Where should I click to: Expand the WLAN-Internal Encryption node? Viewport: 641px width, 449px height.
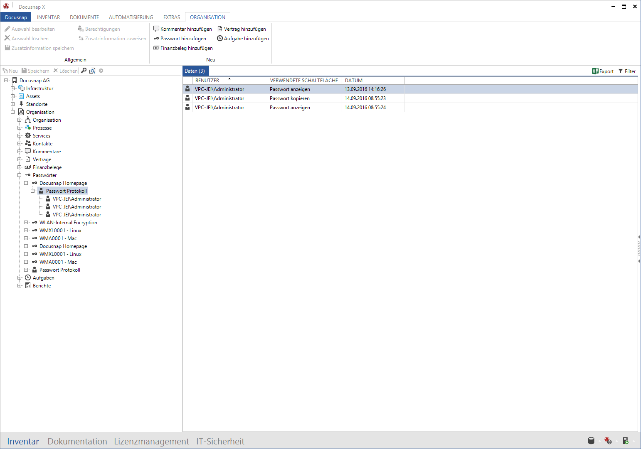pos(26,222)
